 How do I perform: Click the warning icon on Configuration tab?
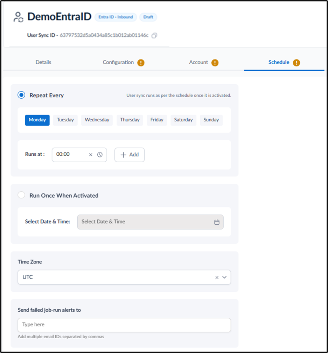141,63
